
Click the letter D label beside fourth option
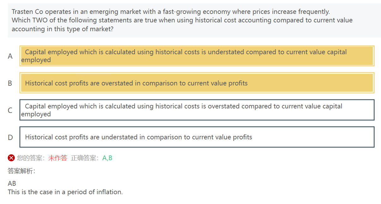(10, 137)
